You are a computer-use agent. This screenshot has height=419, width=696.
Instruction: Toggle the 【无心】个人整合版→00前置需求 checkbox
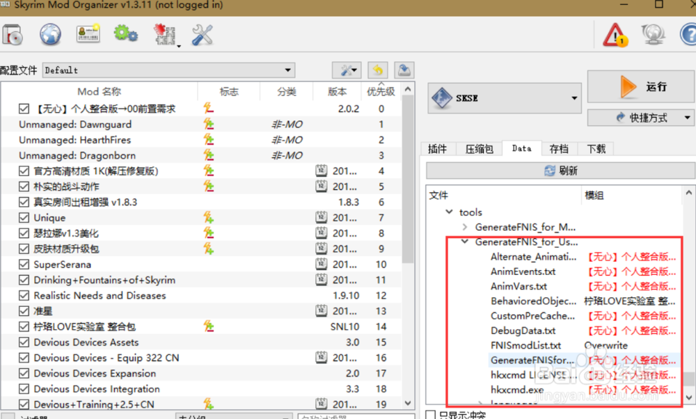pos(24,109)
